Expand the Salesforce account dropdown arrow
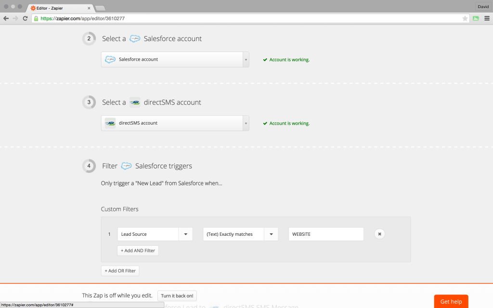The height and width of the screenshot is (308, 493). click(x=246, y=59)
